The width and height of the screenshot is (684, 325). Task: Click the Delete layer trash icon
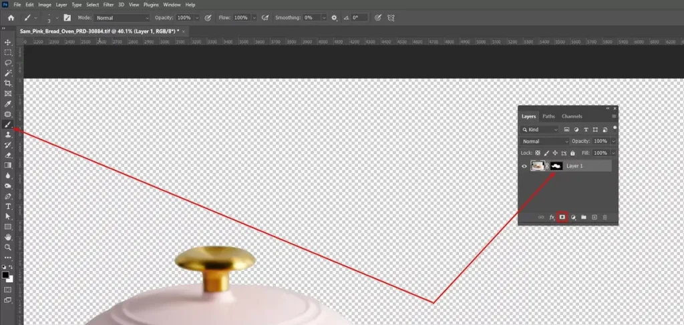tap(605, 217)
